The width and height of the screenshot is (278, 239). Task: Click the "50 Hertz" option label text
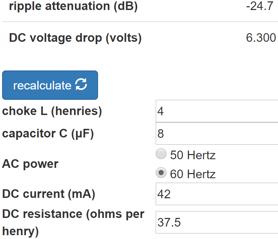[x=193, y=155]
